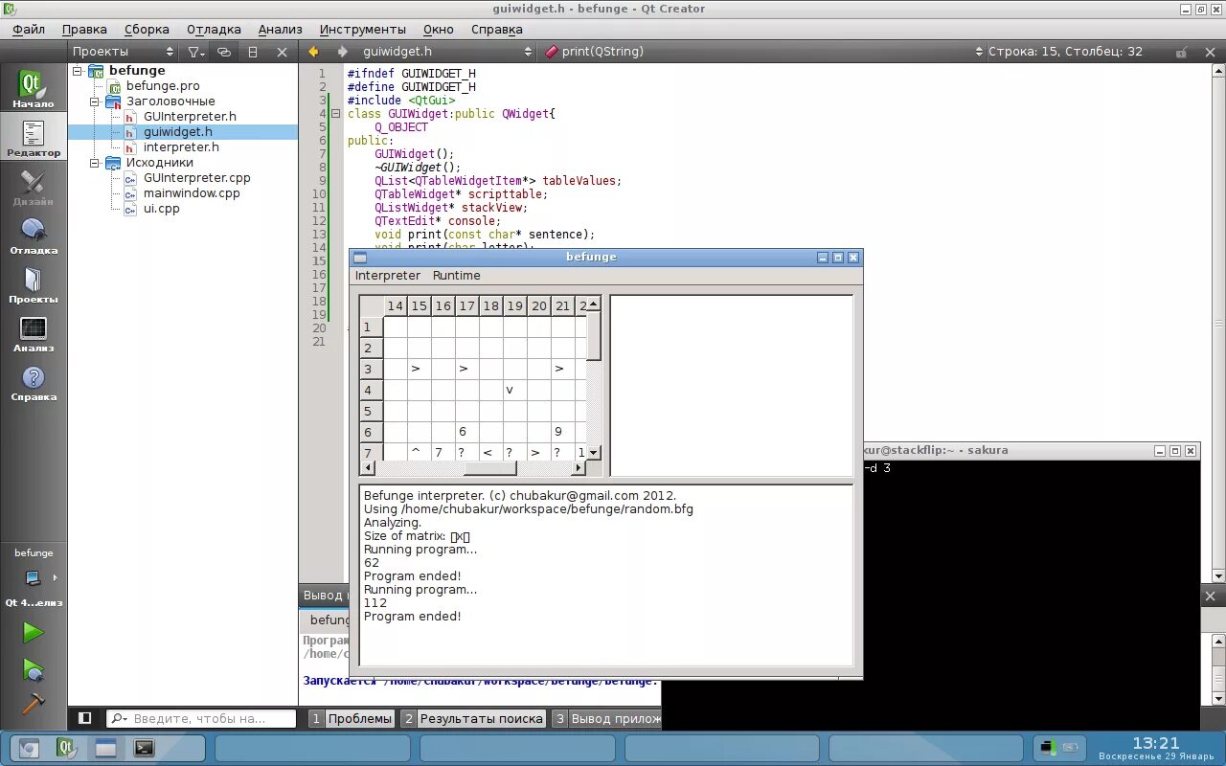Open the Вывод приложения pane

click(x=606, y=718)
